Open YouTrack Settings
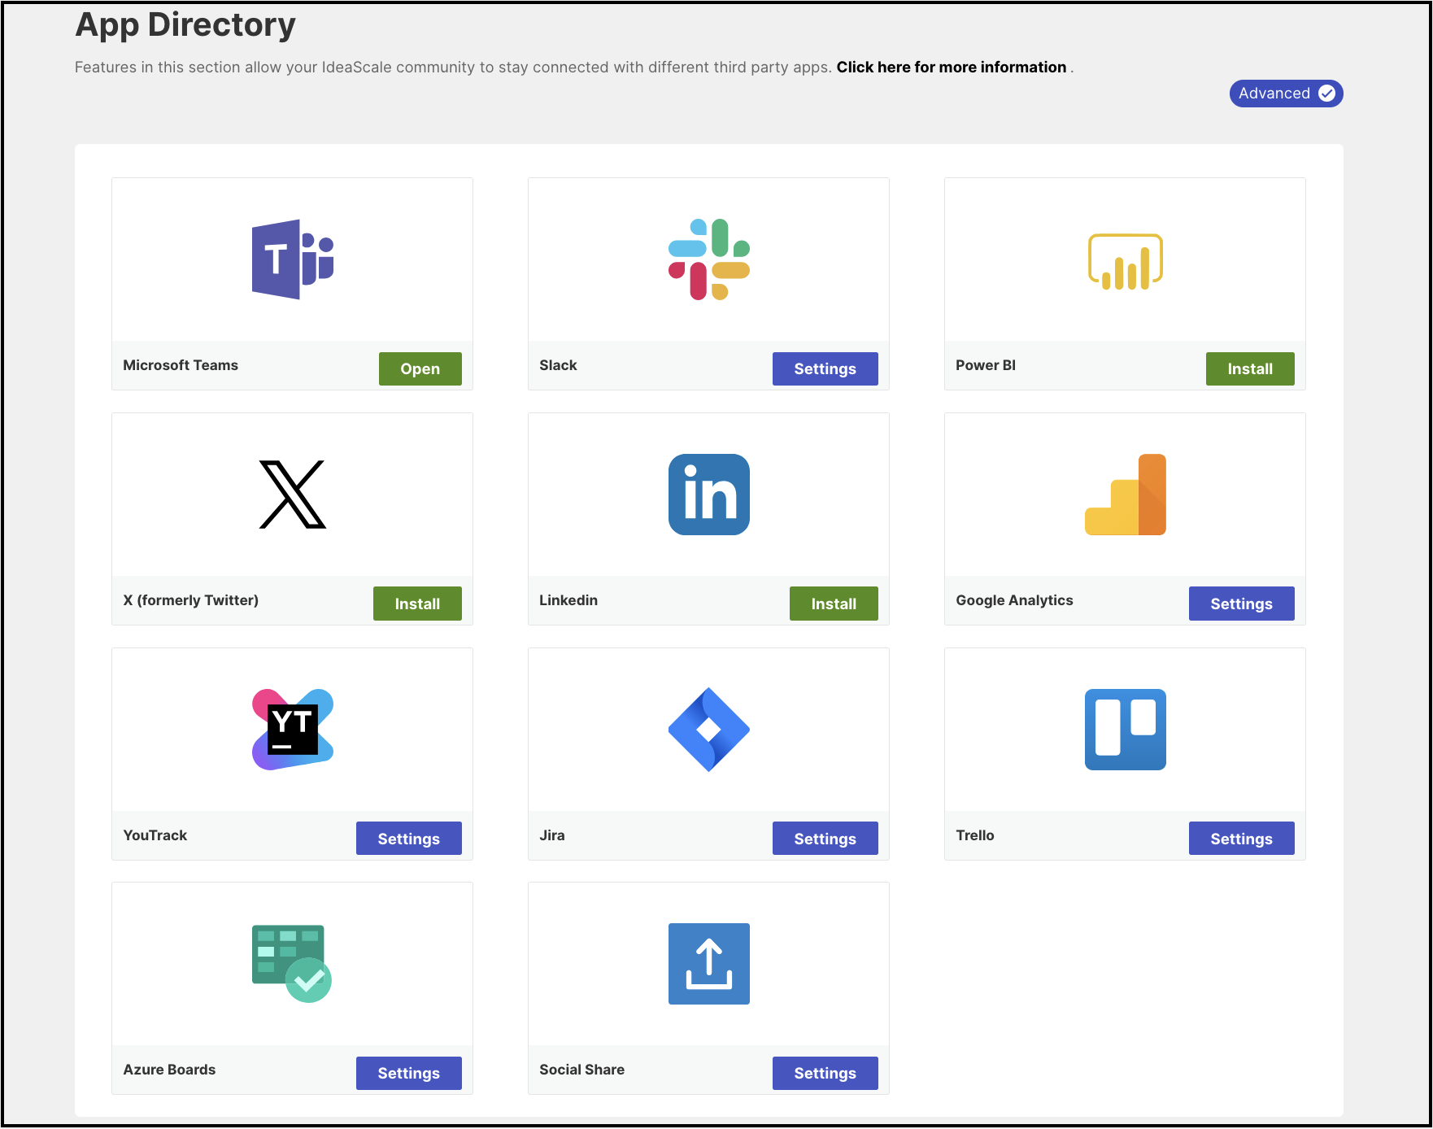1433x1129 pixels. 409,839
